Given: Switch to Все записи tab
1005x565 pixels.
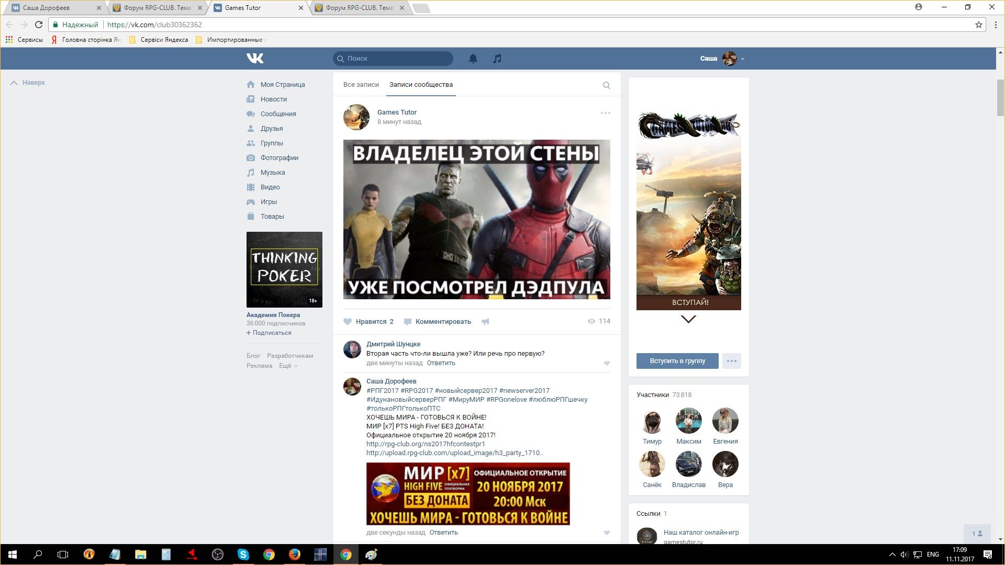Looking at the screenshot, I should (x=361, y=85).
